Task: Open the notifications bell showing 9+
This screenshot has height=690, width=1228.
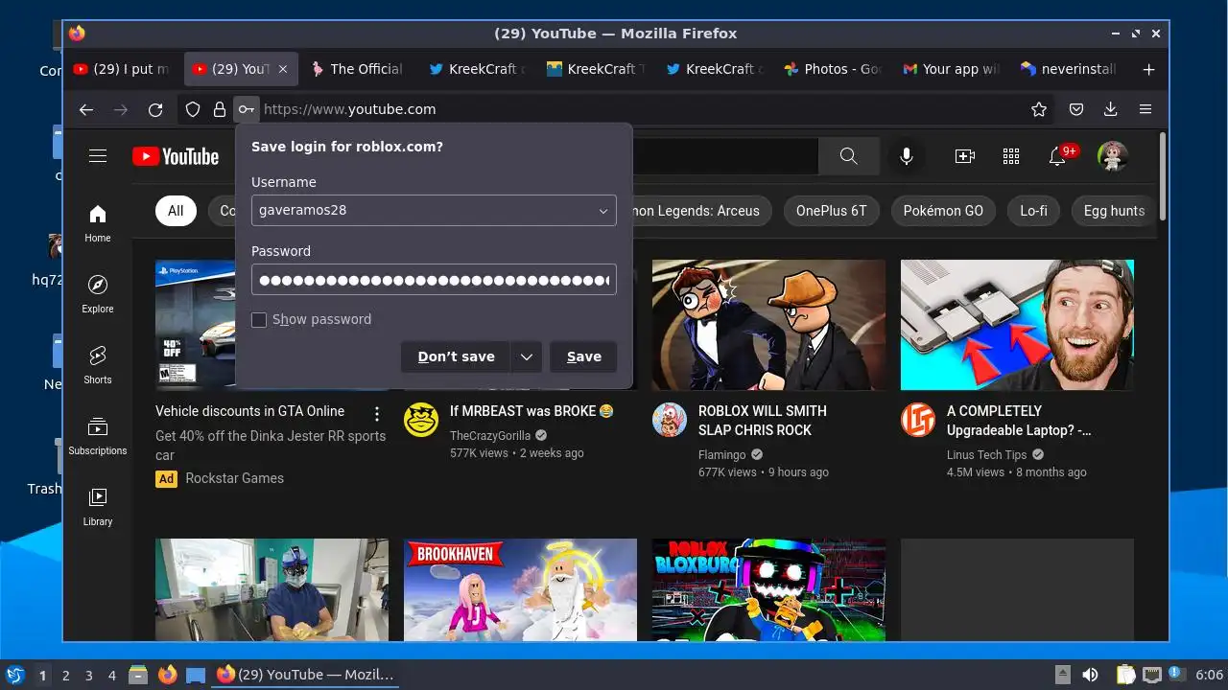Action: coord(1057,156)
